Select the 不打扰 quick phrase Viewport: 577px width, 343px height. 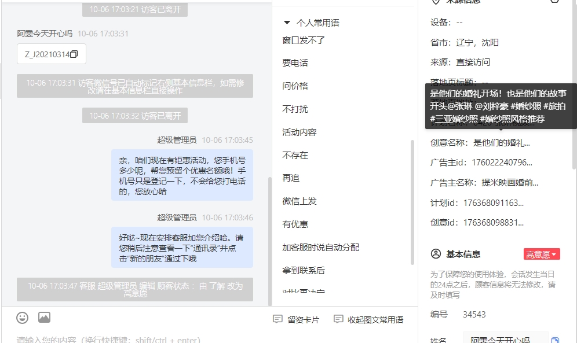click(295, 109)
